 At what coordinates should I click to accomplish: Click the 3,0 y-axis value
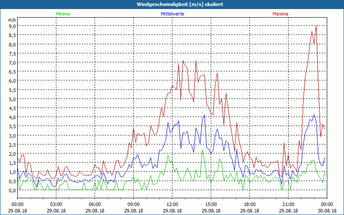(12, 135)
